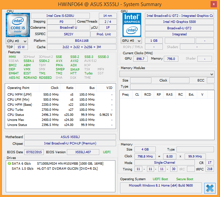Open the CPU #0 selector dropdown

point(17,41)
